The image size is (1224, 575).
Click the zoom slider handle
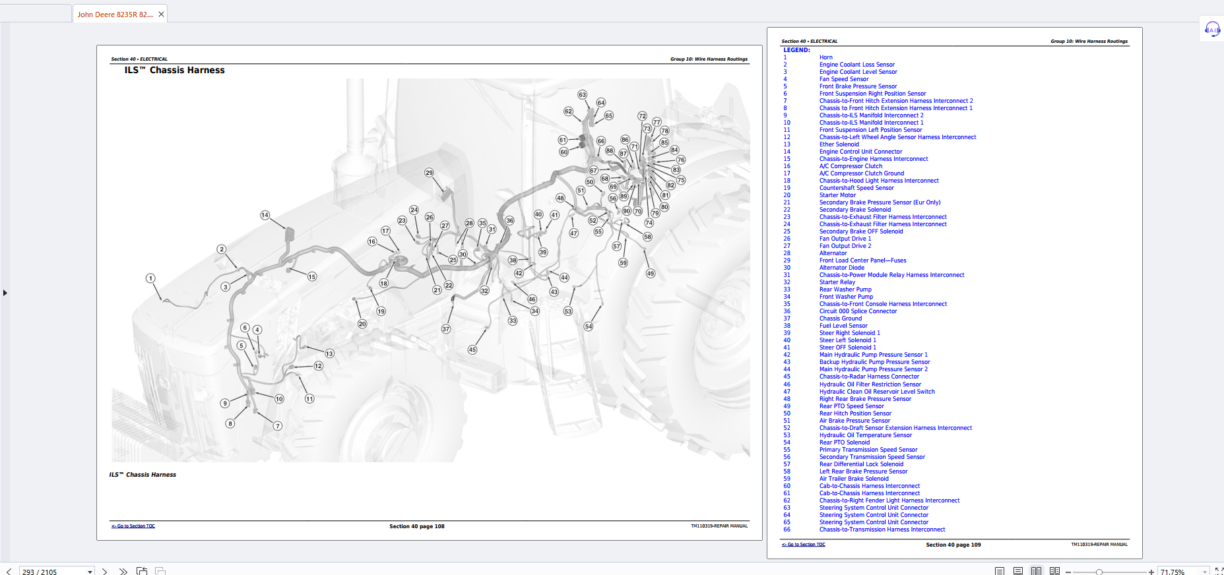pos(1099,572)
